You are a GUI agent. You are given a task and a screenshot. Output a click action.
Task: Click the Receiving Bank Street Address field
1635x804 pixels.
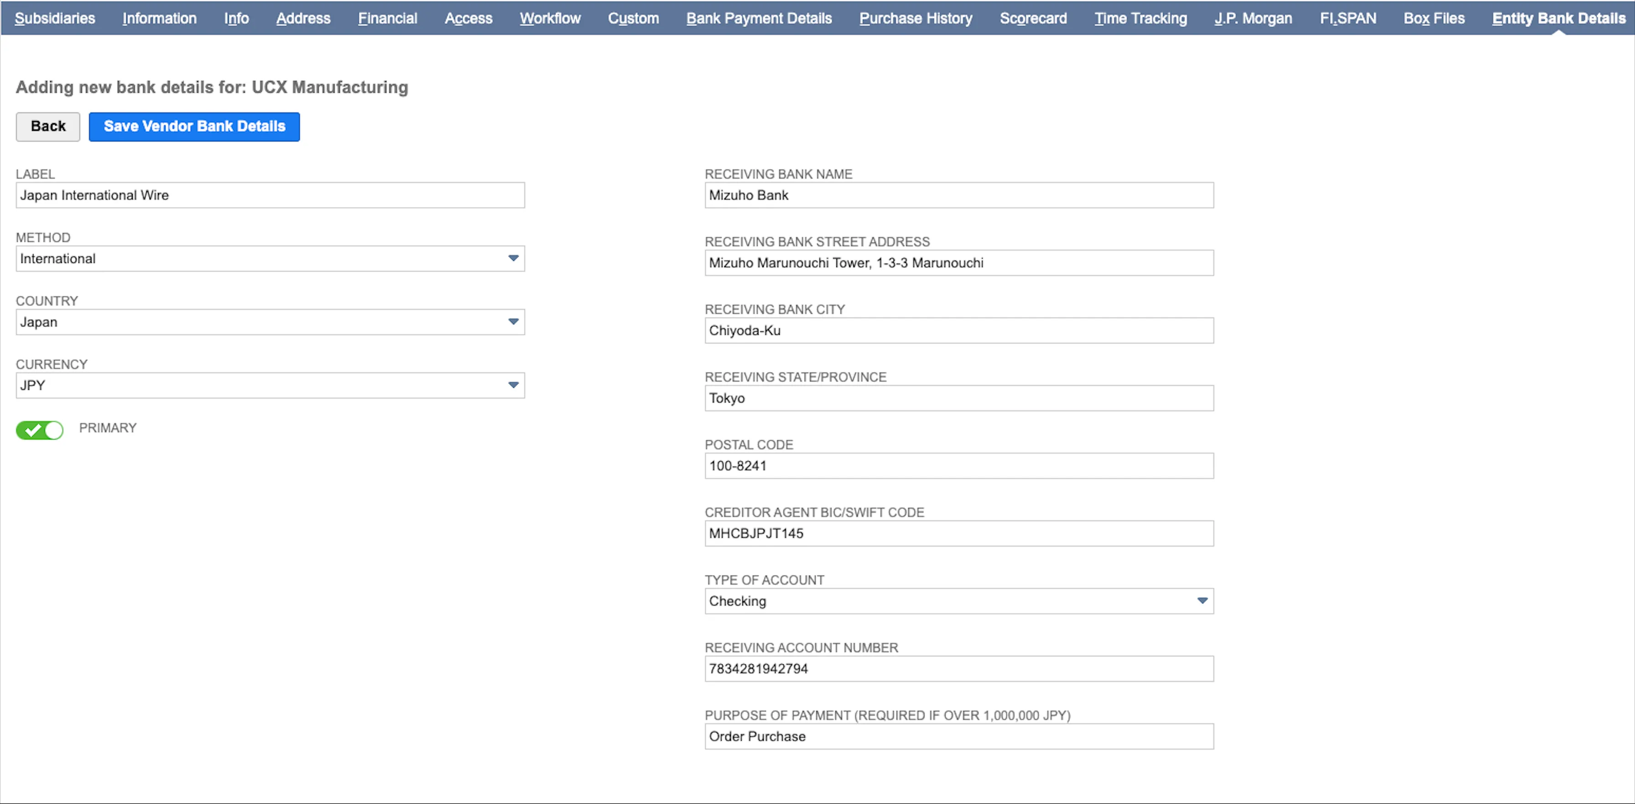[x=959, y=263]
